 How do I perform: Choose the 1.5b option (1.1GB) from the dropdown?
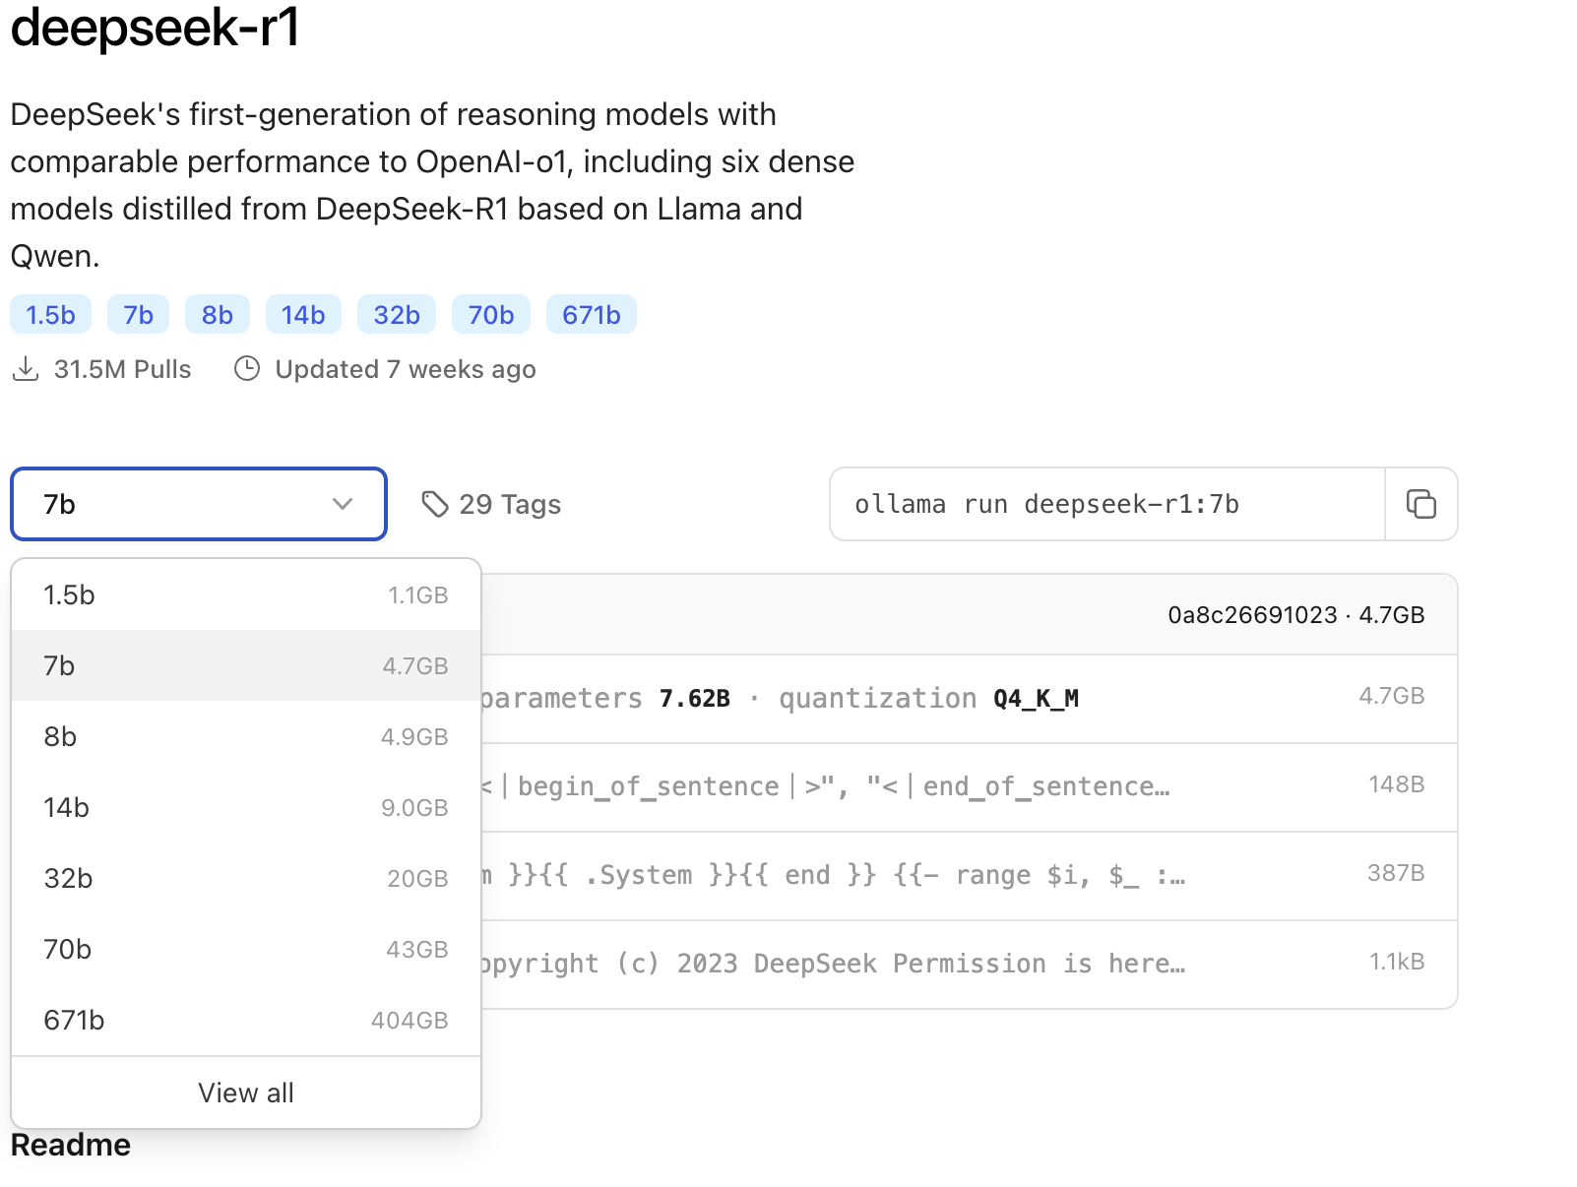tap(246, 594)
